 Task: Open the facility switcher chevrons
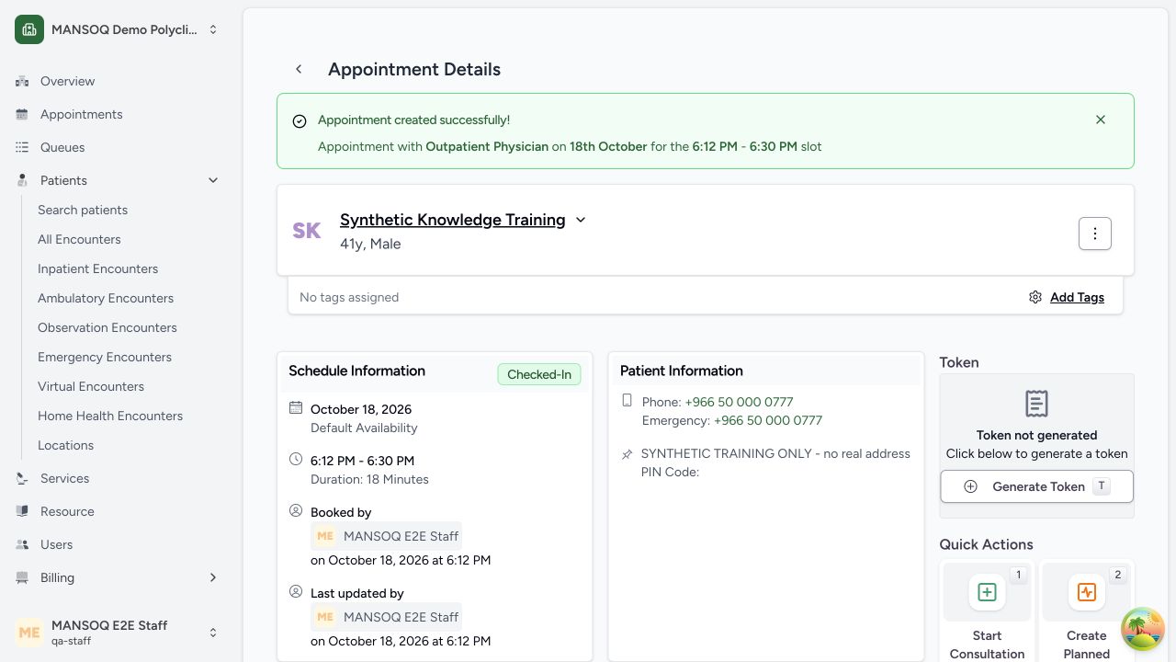(x=213, y=29)
